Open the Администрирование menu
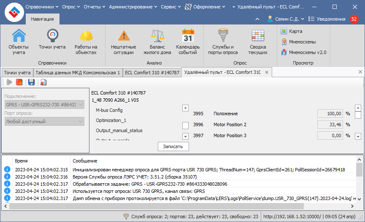The height and width of the screenshot is (222, 365). click(x=133, y=7)
